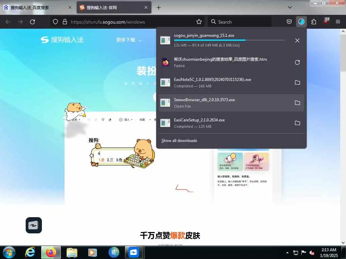Launch Internet Explorer from taskbar
Image resolution: width=346 pixels, height=259 pixels.
click(x=30, y=252)
